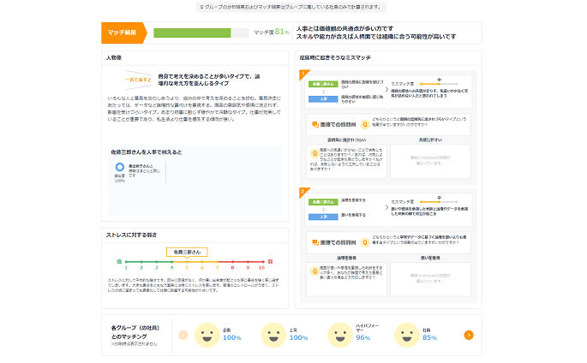This screenshot has width=587, height=363.
Task: Click the smiley face beside 社員 85%
Action: tap(406, 335)
